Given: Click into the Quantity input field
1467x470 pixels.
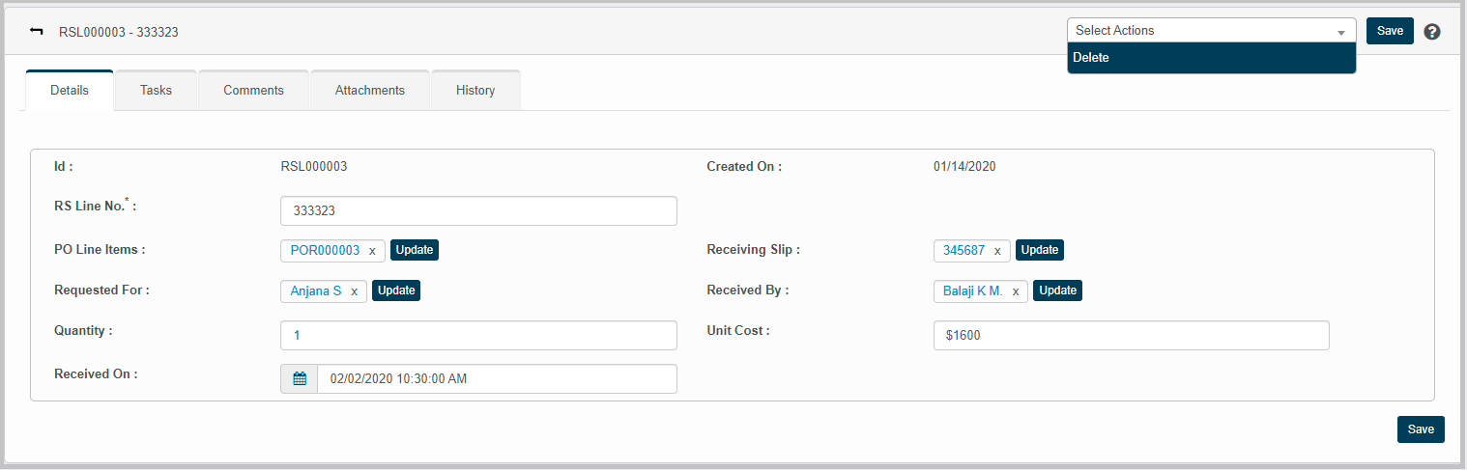Looking at the screenshot, I should tap(478, 336).
